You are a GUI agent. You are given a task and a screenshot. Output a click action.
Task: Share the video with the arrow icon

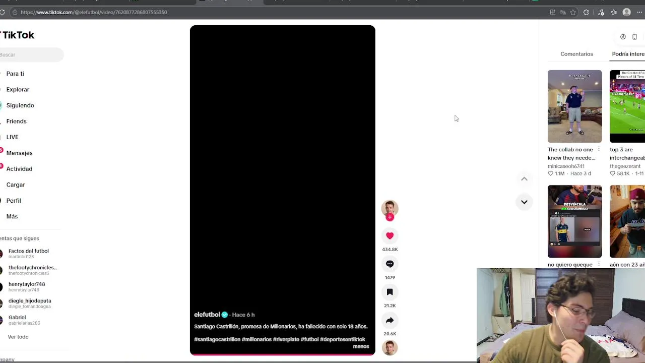(390, 320)
